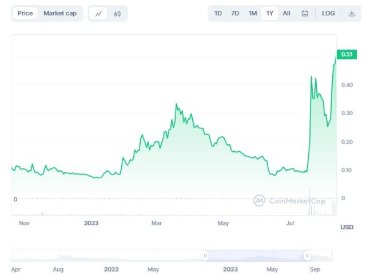Image resolution: width=366 pixels, height=275 pixels.
Task: Download the chart data
Action: point(352,13)
